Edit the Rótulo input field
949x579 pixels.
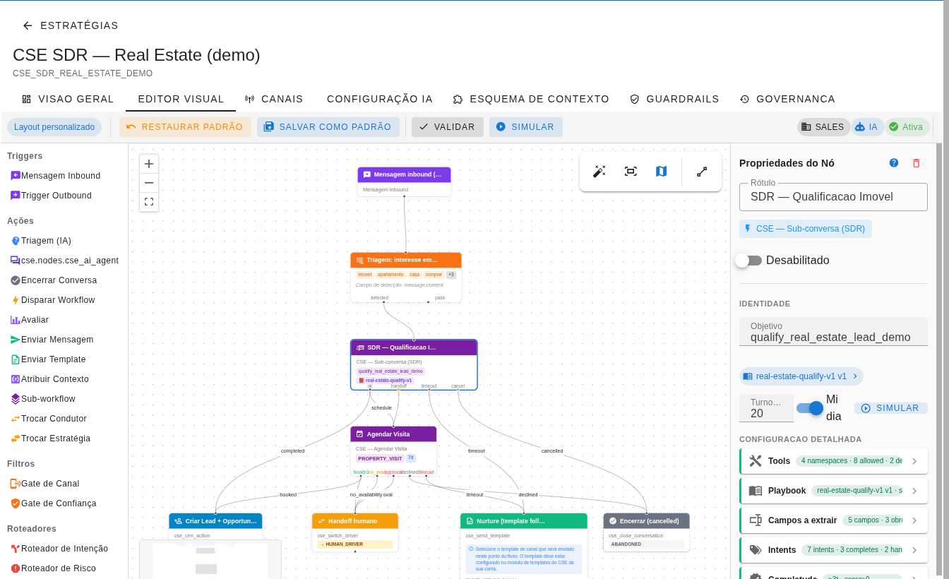point(833,197)
